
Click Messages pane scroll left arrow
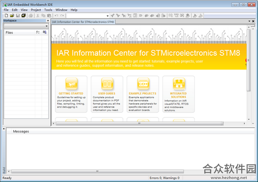tap(9, 172)
